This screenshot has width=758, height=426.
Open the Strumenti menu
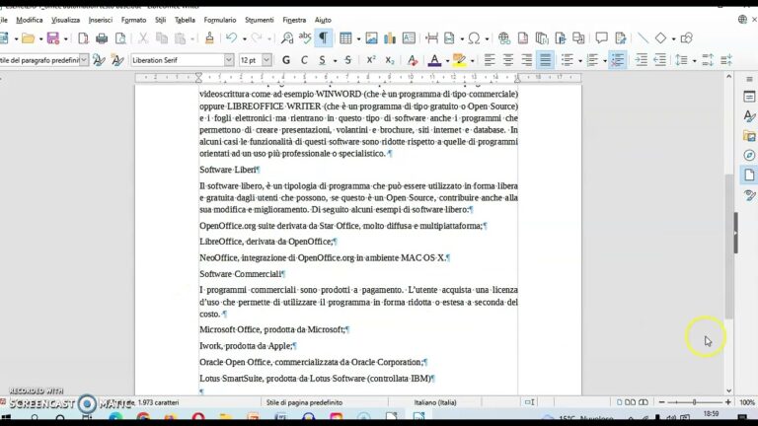click(260, 20)
